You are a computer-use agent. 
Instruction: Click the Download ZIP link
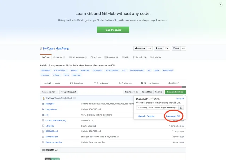(x=173, y=116)
